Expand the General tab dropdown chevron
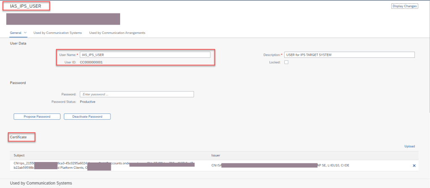 pos(25,33)
